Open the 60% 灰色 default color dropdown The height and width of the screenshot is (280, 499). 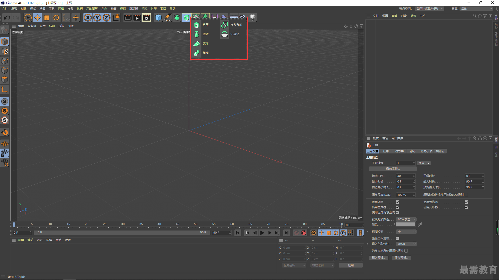pyautogui.click(x=406, y=219)
